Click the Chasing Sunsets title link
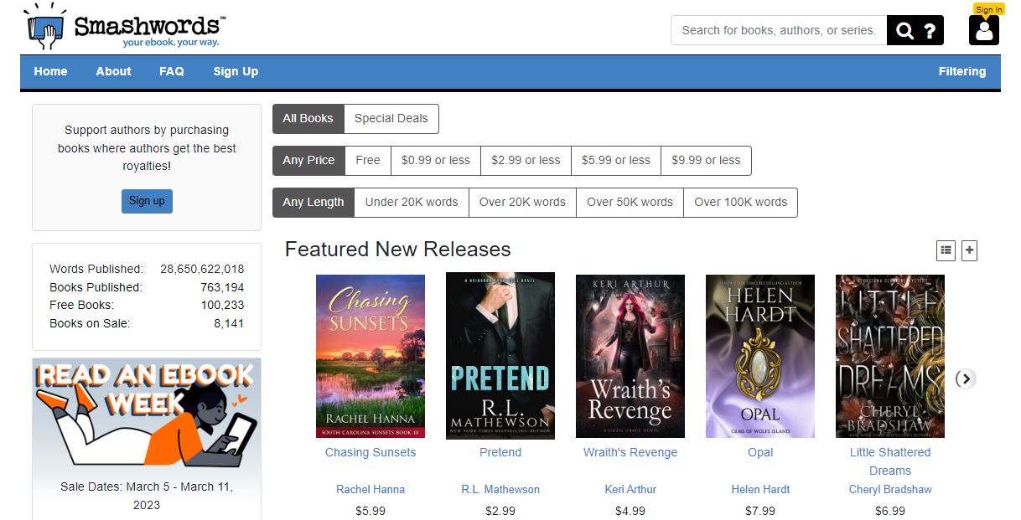 pyautogui.click(x=371, y=453)
